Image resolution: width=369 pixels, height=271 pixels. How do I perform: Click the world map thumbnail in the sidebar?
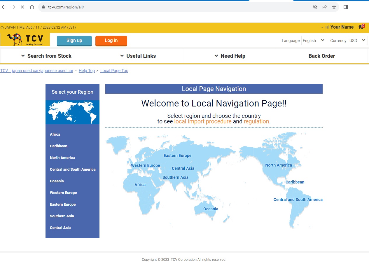(x=72, y=112)
